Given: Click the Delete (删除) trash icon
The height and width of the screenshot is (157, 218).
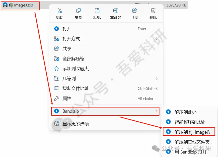Looking at the screenshot, I should [153, 10].
